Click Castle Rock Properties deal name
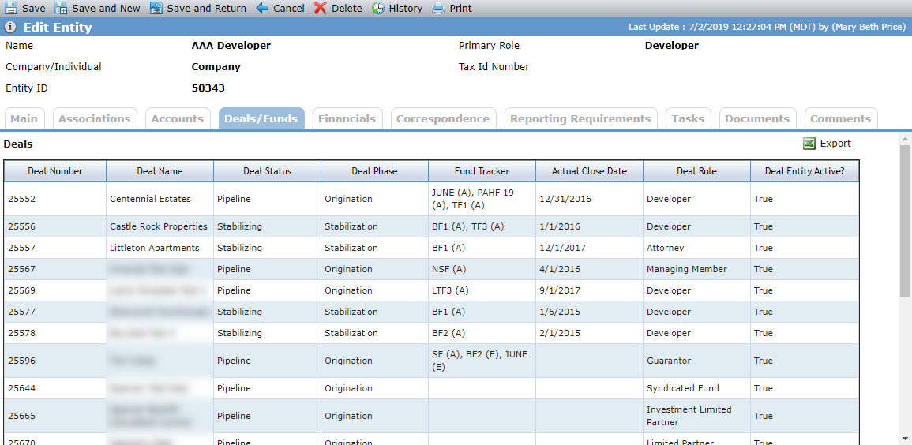The width and height of the screenshot is (912, 445). point(159,226)
